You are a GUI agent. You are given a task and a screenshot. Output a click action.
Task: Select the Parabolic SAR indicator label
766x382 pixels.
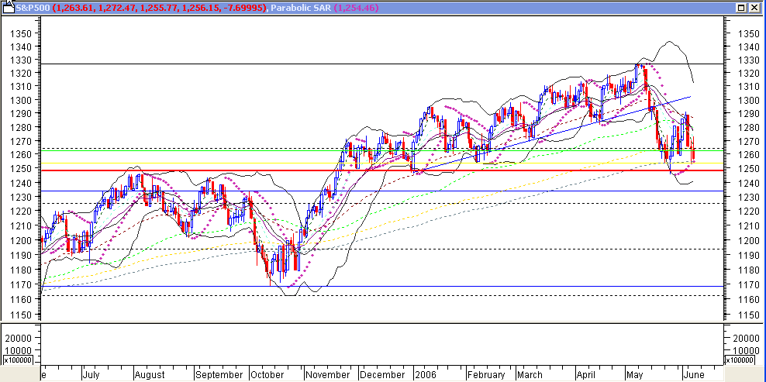coord(301,8)
